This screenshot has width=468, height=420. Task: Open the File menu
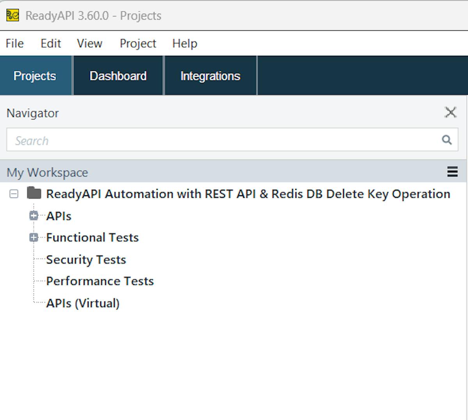[14, 43]
